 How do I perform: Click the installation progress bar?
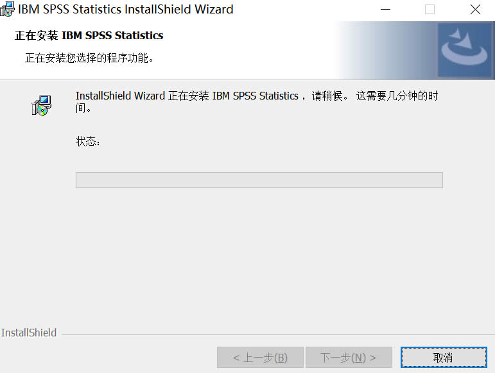259,180
